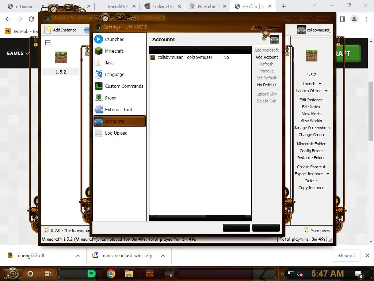Viewport: 374px width, 281px height.
Task: Open Config Folder from side panel
Action: pyautogui.click(x=311, y=151)
